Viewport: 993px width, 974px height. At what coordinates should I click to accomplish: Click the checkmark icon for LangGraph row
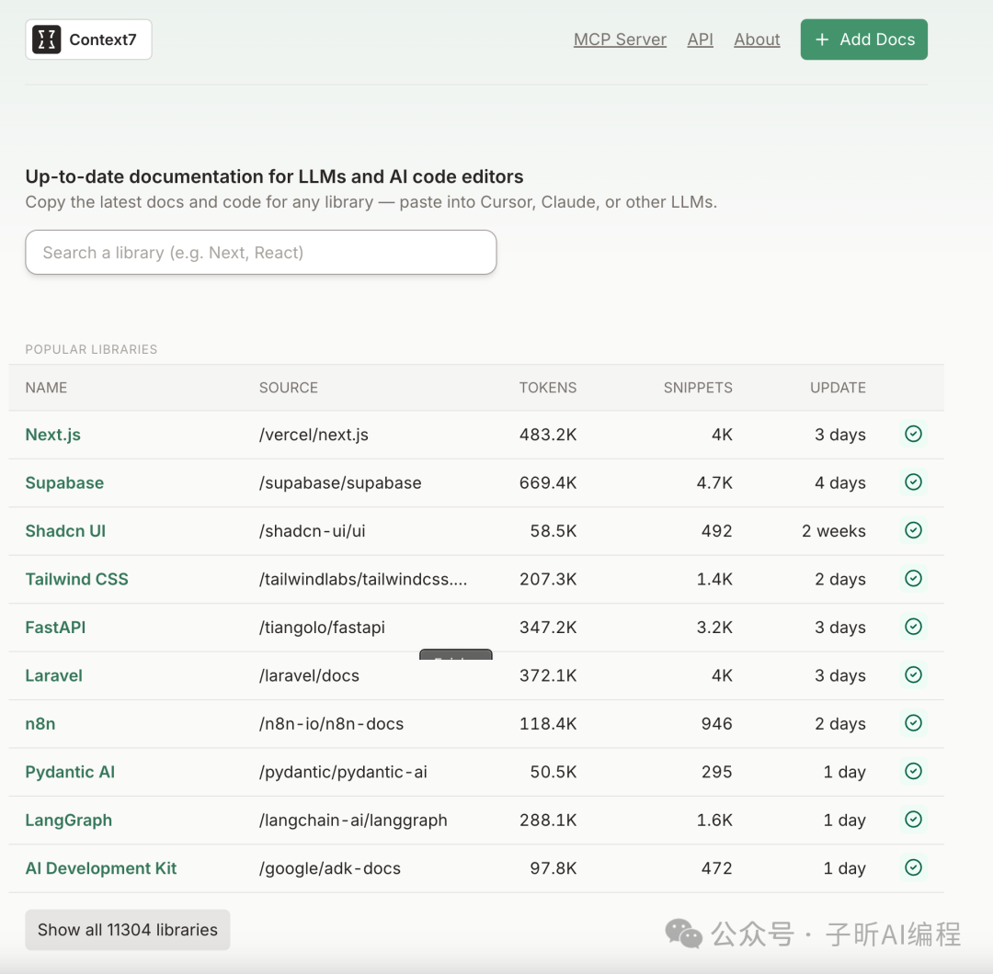pyautogui.click(x=913, y=820)
